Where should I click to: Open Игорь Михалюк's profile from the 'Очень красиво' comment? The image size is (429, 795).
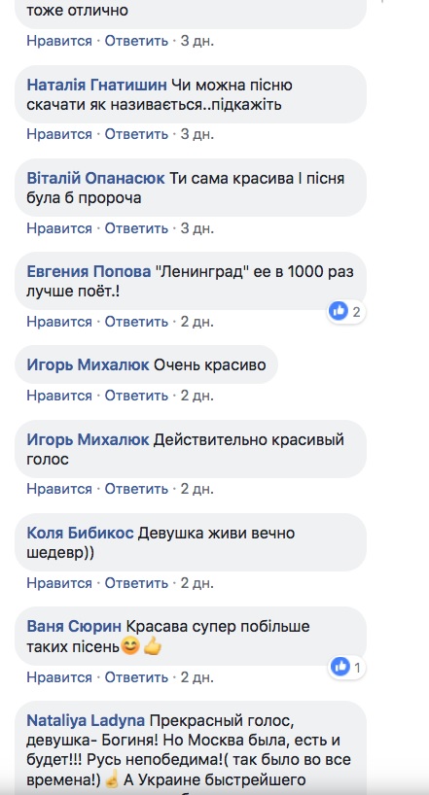coord(88,365)
